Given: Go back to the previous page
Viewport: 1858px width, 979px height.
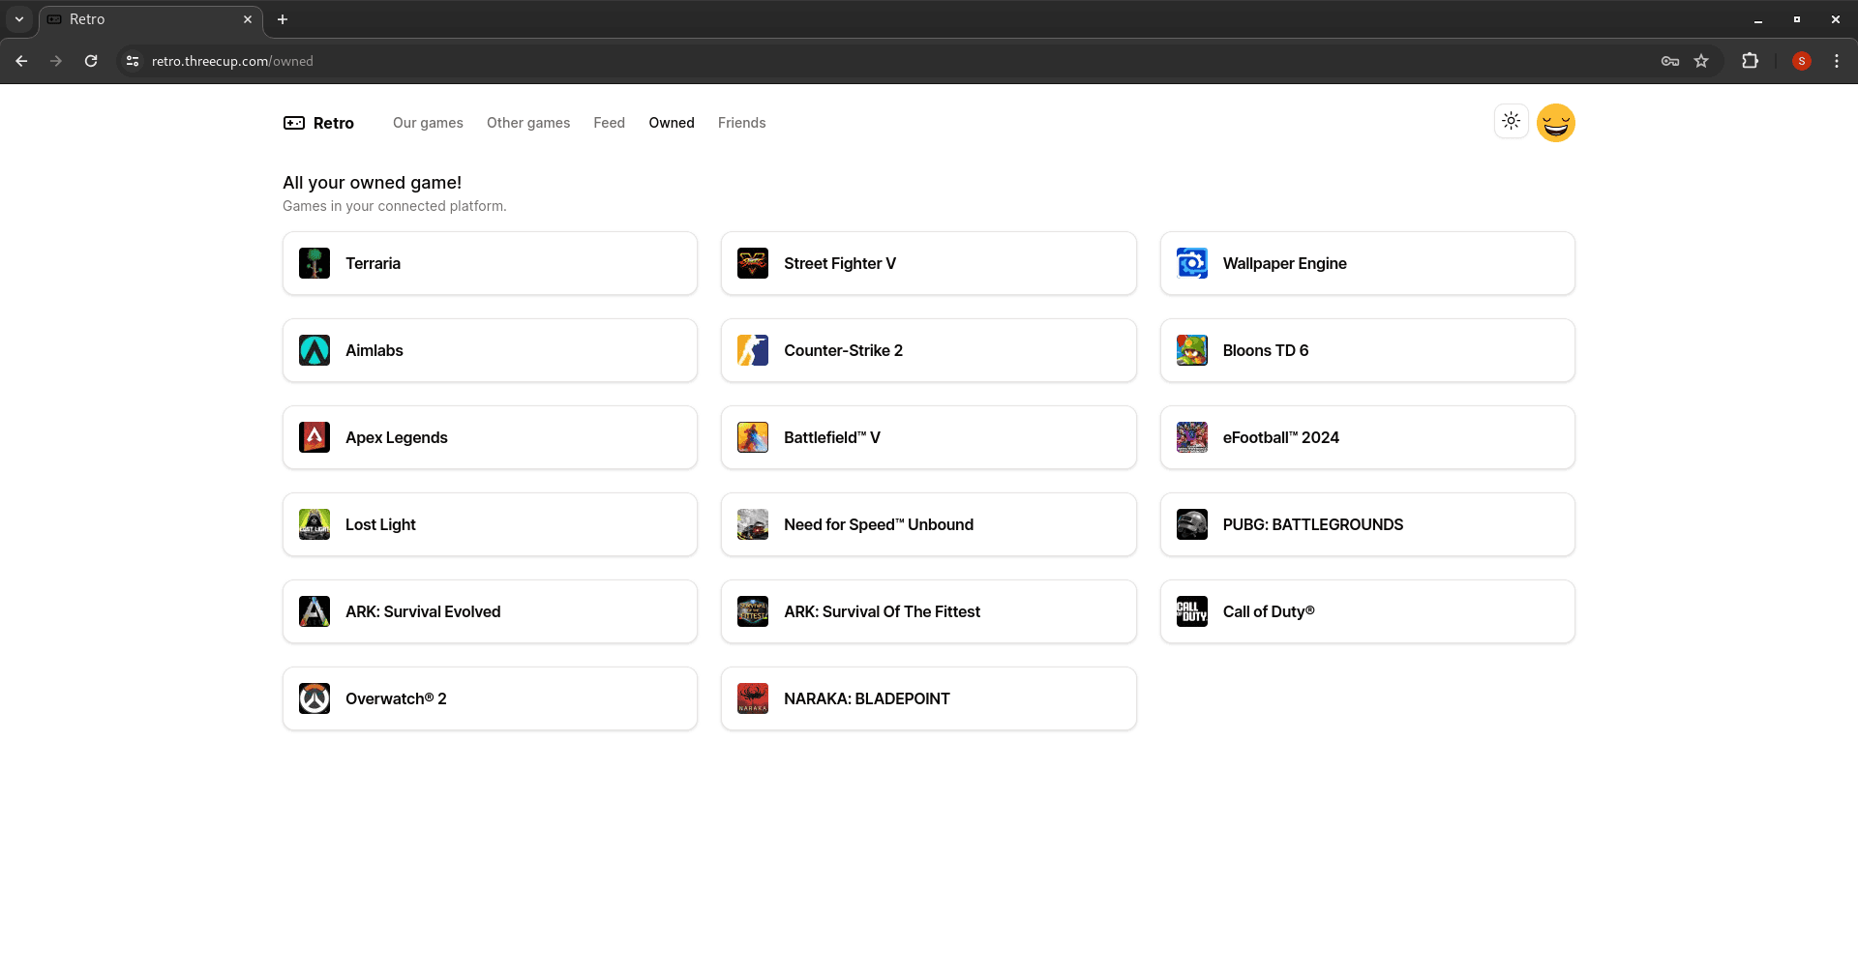Looking at the screenshot, I should [x=21, y=61].
